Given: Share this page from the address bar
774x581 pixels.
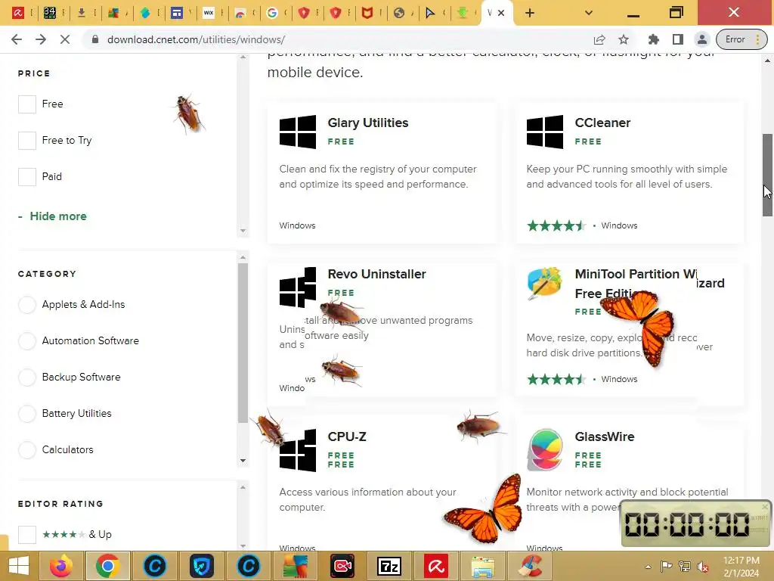Looking at the screenshot, I should [x=599, y=39].
